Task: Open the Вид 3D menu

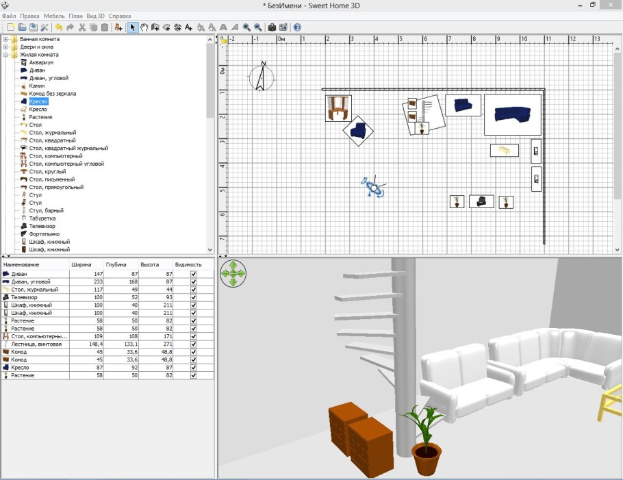Action: 95,16
